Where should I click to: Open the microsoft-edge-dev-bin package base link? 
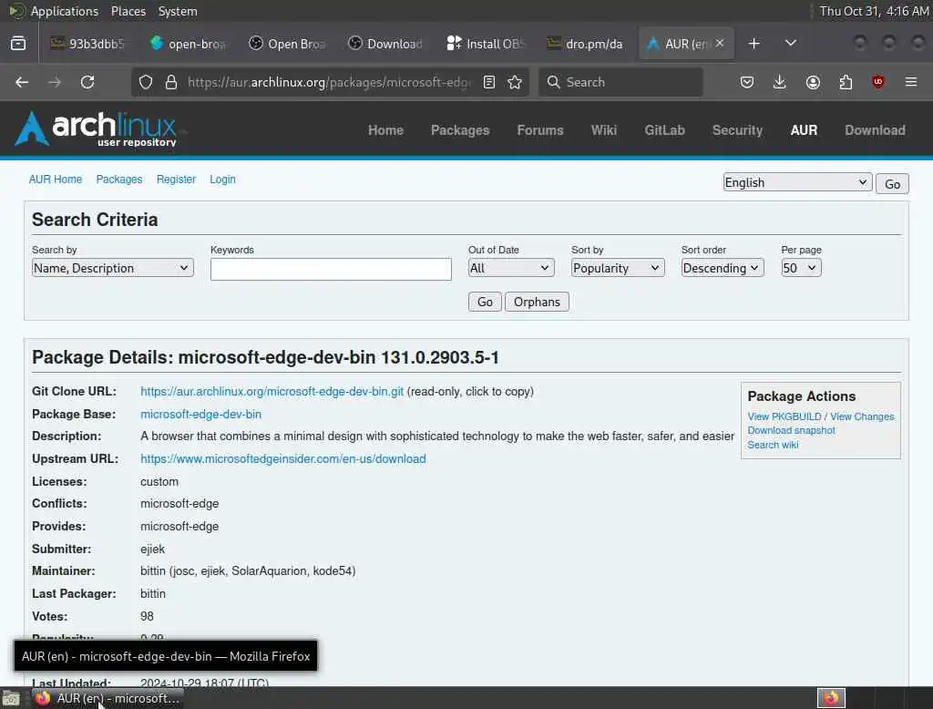click(200, 414)
